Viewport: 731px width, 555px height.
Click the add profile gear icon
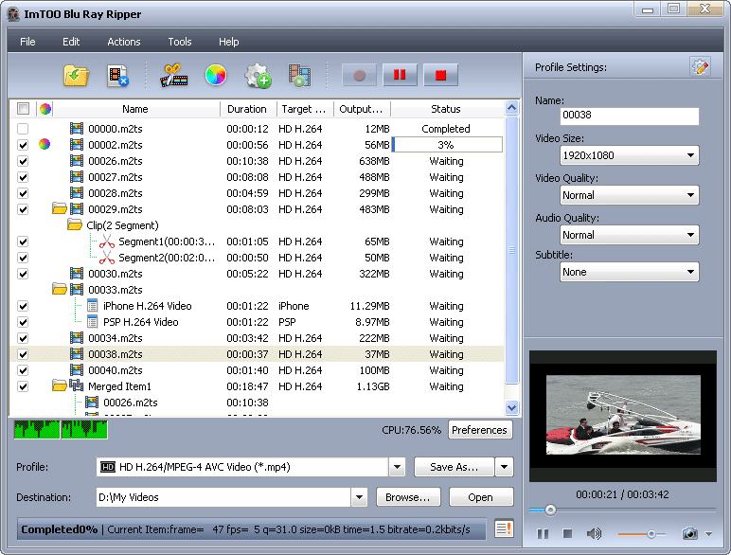coord(258,76)
